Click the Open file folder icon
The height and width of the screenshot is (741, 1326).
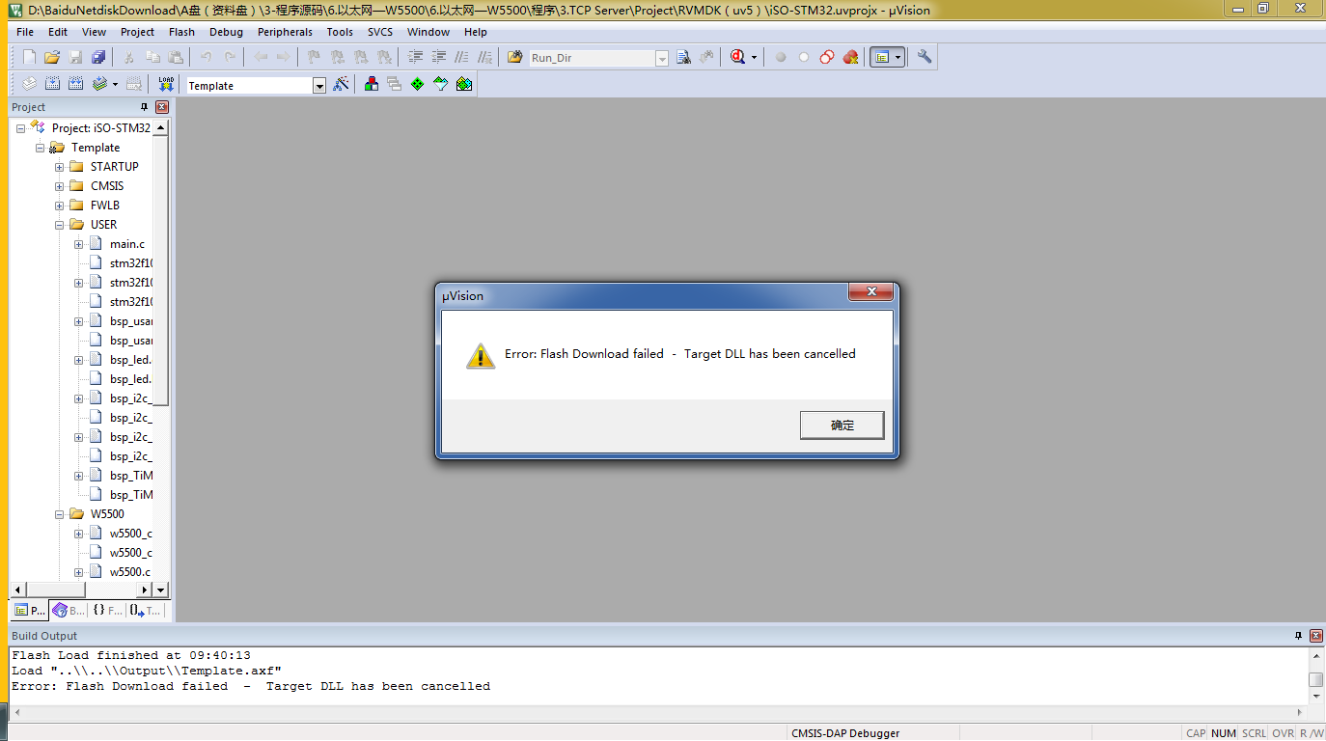pos(52,58)
